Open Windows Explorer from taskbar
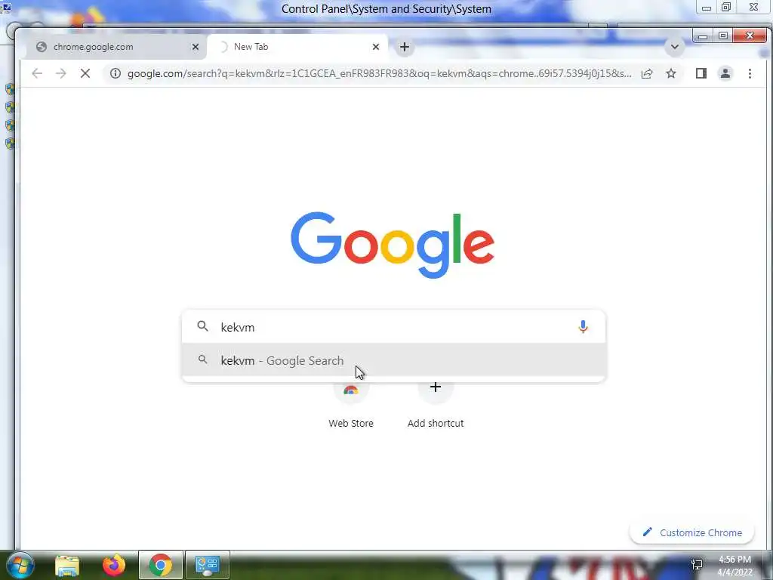This screenshot has width=773, height=580. pyautogui.click(x=67, y=565)
